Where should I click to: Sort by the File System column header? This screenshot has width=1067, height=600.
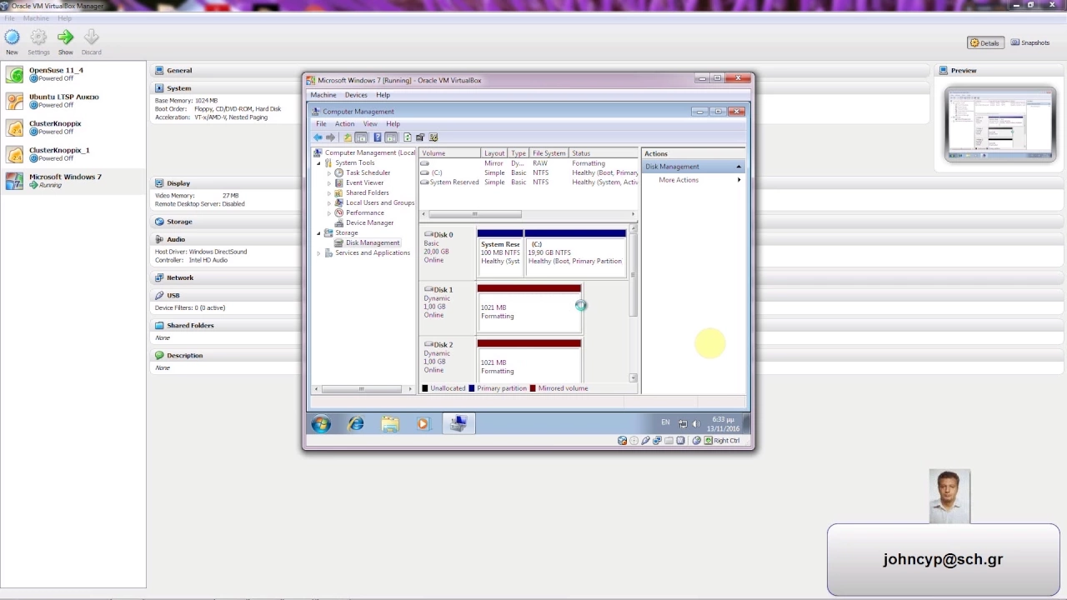550,153
